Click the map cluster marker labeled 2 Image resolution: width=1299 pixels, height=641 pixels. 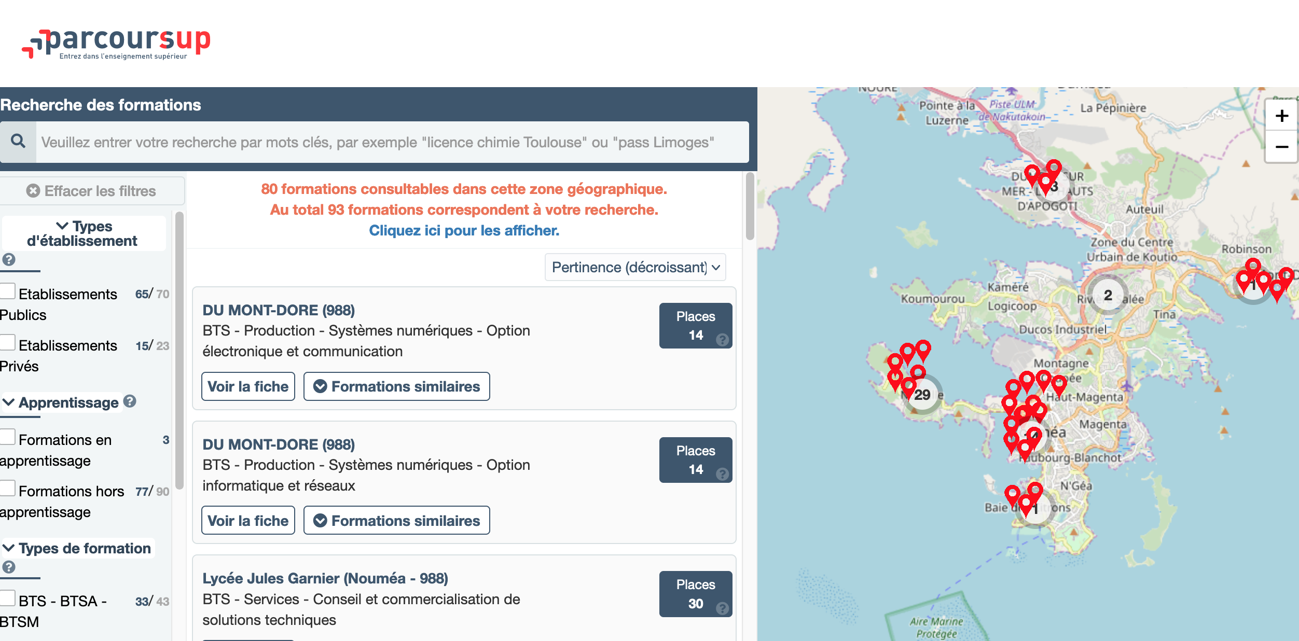1108,295
